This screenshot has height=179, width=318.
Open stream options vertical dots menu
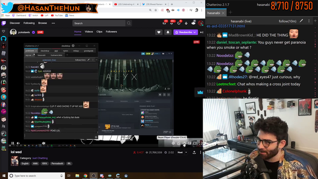click(200, 153)
